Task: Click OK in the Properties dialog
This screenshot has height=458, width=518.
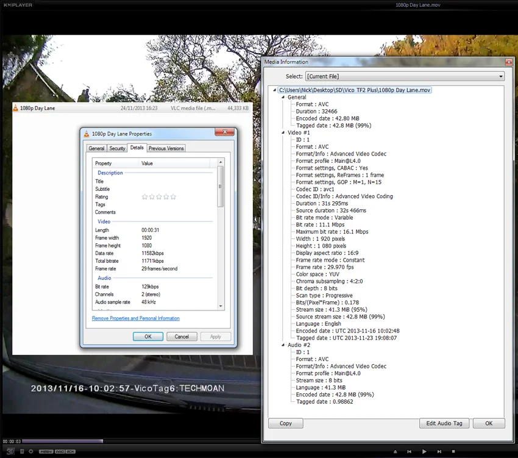Action: 148,337
